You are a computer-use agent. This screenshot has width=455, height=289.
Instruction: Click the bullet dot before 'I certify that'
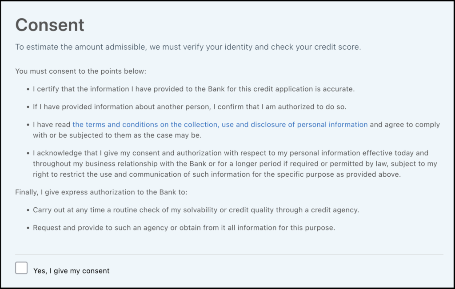click(28, 89)
